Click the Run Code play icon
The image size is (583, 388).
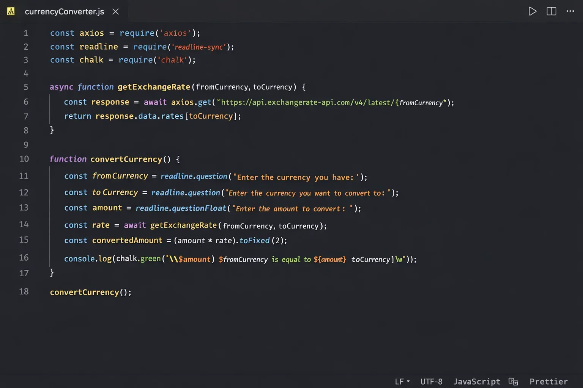point(532,11)
